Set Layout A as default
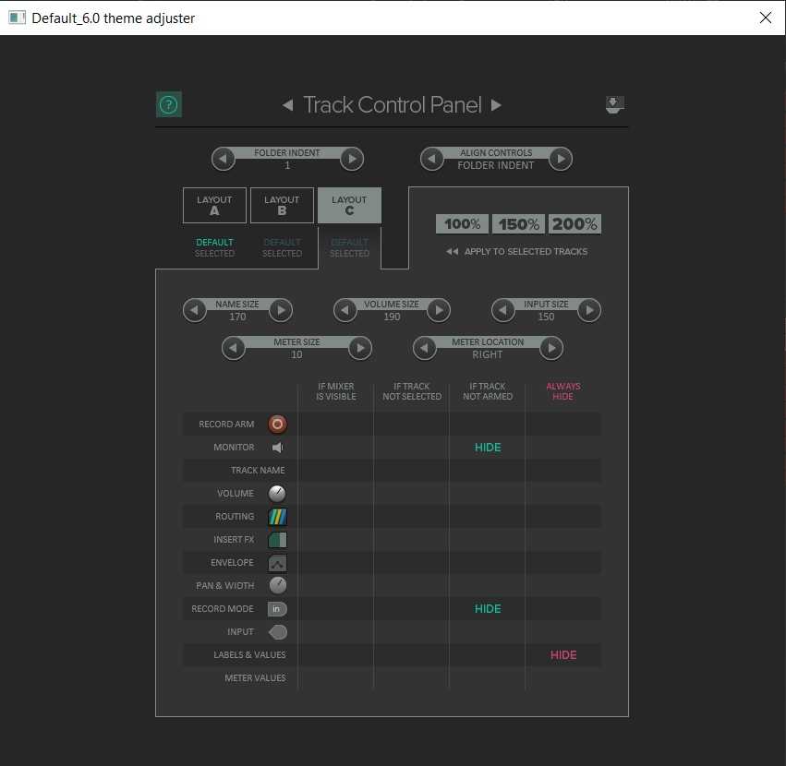The height and width of the screenshot is (766, 786). pos(214,242)
